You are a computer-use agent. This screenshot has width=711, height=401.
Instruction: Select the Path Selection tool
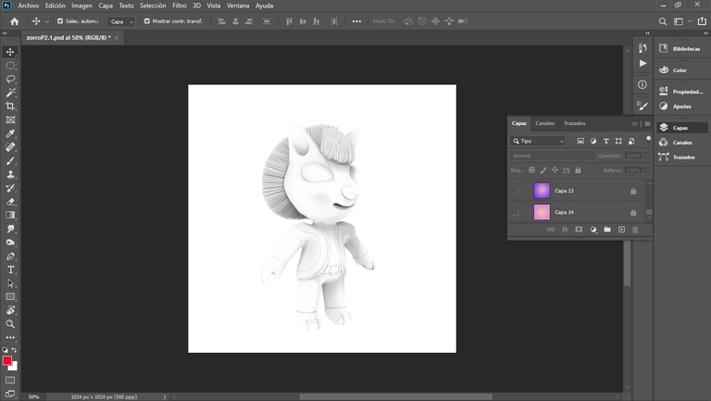[10, 283]
